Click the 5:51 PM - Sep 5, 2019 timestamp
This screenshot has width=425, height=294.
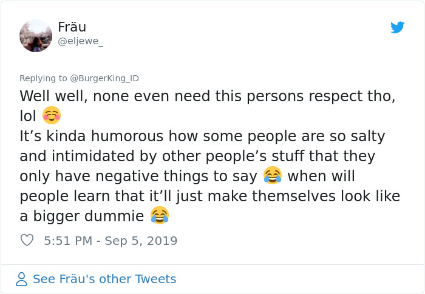(x=110, y=241)
